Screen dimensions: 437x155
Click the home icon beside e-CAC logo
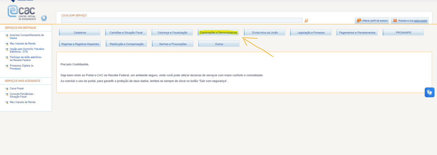[44, 18]
